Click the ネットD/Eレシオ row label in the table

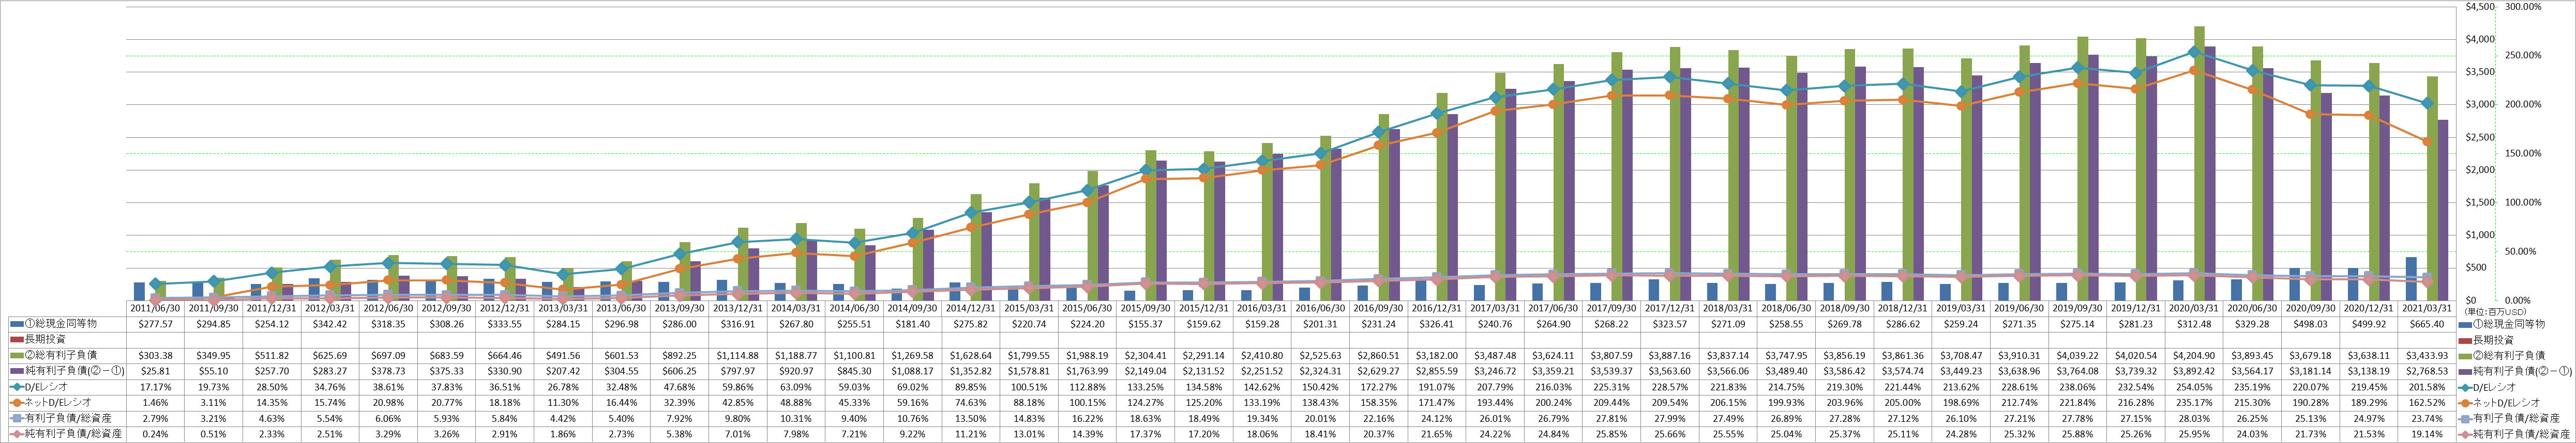click(57, 402)
